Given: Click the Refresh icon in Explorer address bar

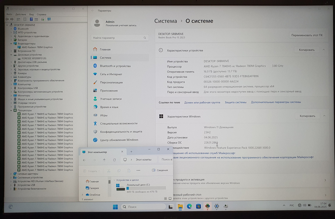Looking at the screenshot, I should tap(115, 160).
